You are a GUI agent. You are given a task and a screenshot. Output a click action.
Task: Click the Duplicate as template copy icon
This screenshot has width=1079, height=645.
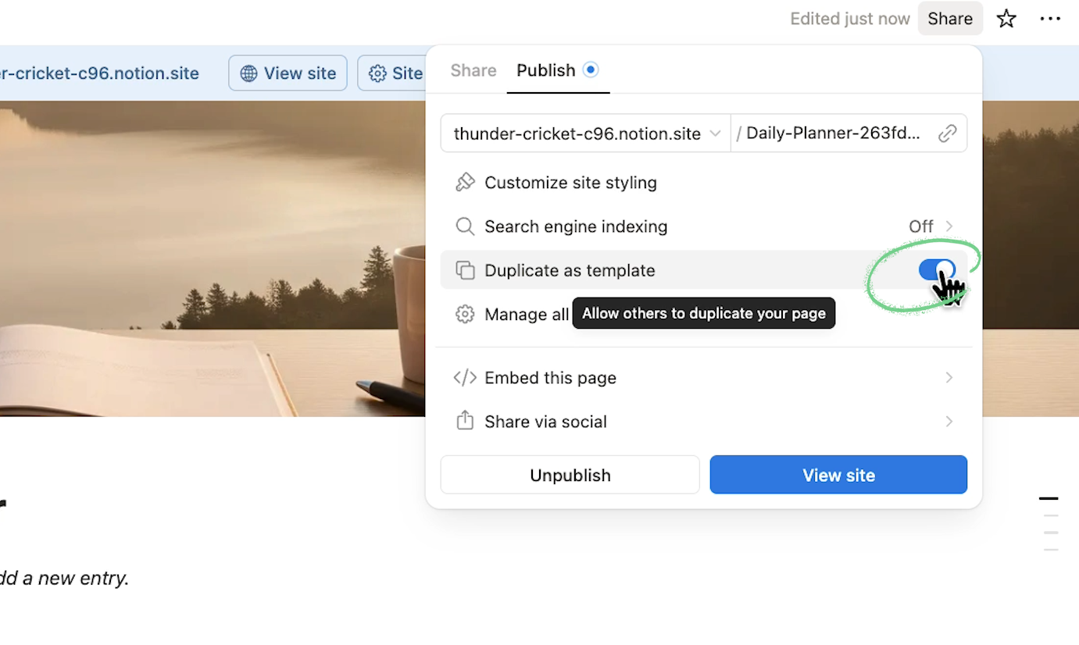pos(465,269)
